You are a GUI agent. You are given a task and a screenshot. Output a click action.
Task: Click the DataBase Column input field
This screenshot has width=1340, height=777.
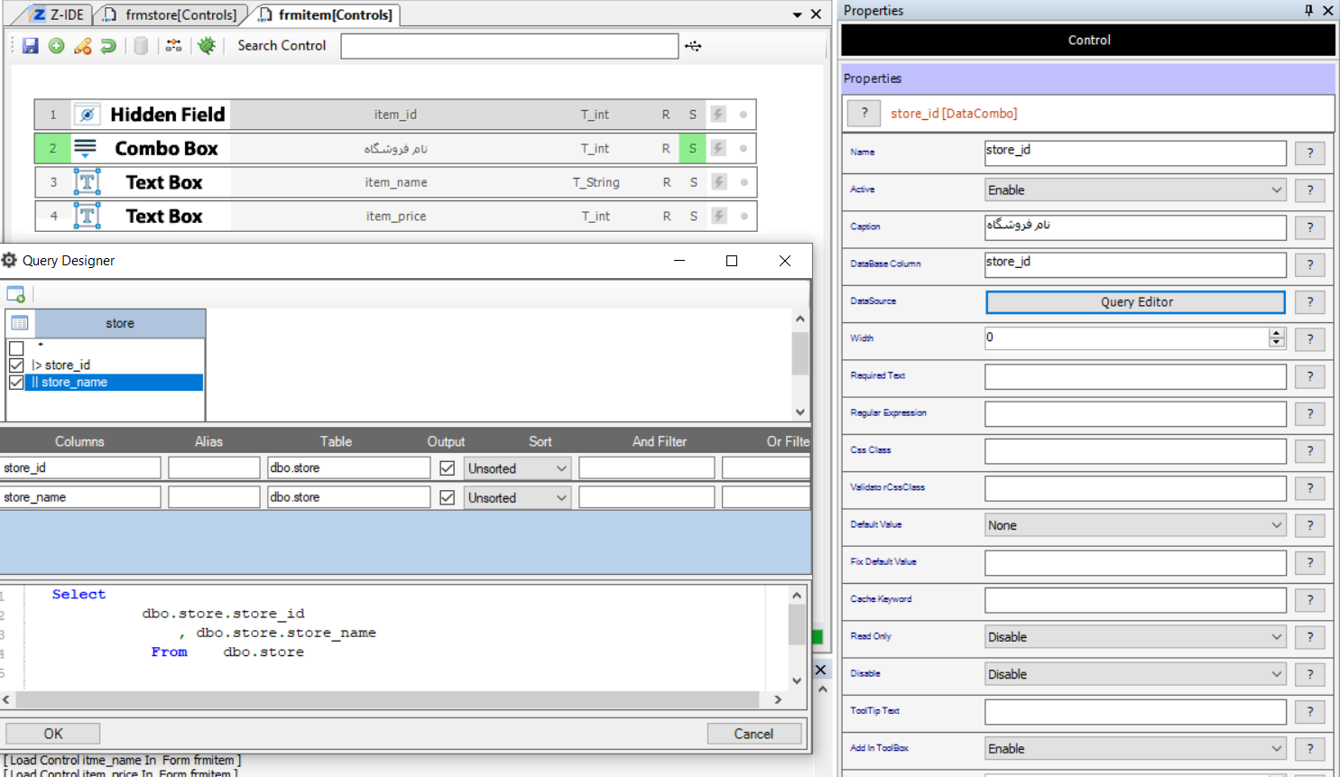tap(1135, 264)
